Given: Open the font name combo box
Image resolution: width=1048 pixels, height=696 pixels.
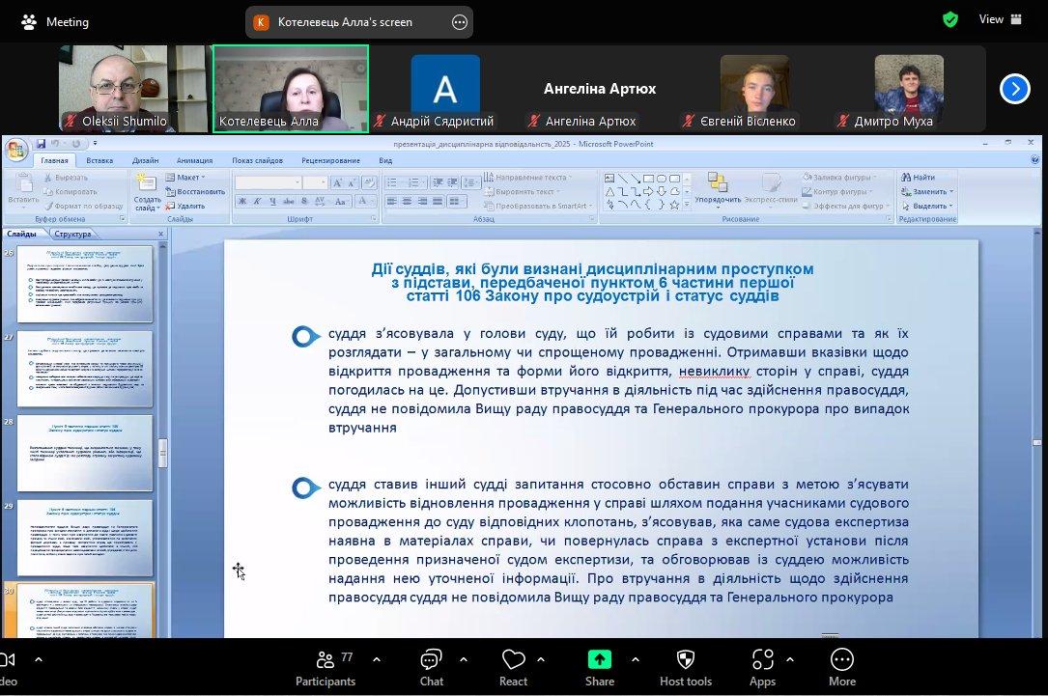Looking at the screenshot, I should 268,182.
